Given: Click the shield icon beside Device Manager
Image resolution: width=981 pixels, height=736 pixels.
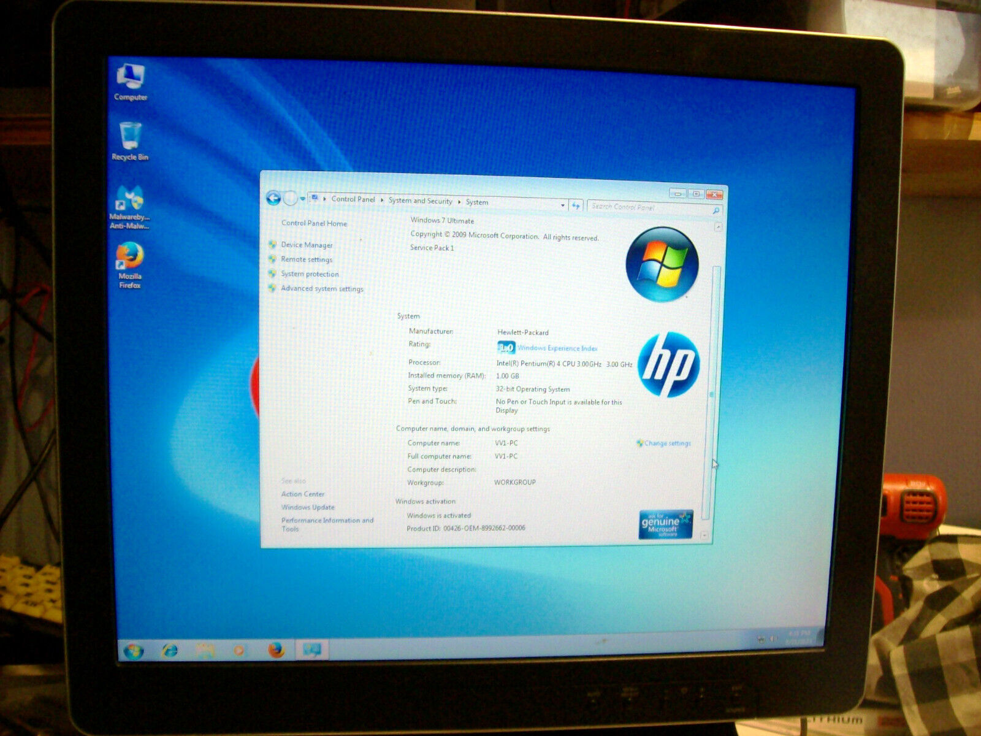Looking at the screenshot, I should click(x=272, y=244).
